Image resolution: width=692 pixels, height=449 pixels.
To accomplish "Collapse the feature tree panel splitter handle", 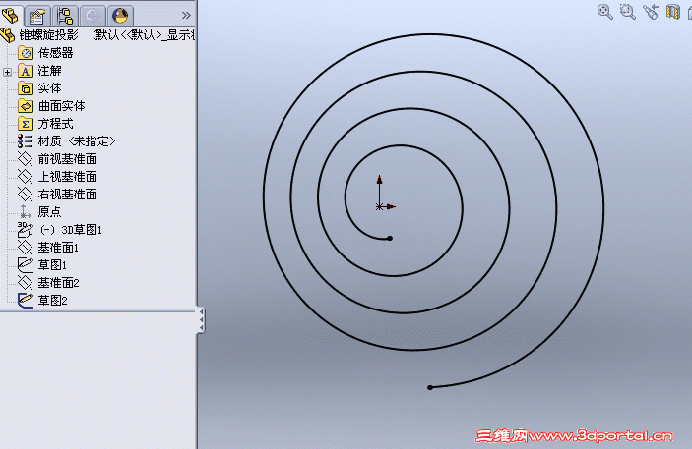I will coord(201,320).
